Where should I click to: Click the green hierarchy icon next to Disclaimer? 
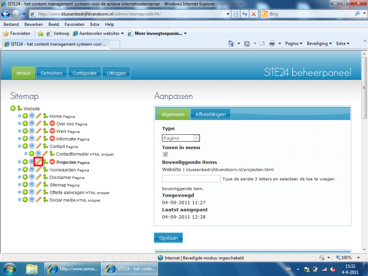coord(46,177)
